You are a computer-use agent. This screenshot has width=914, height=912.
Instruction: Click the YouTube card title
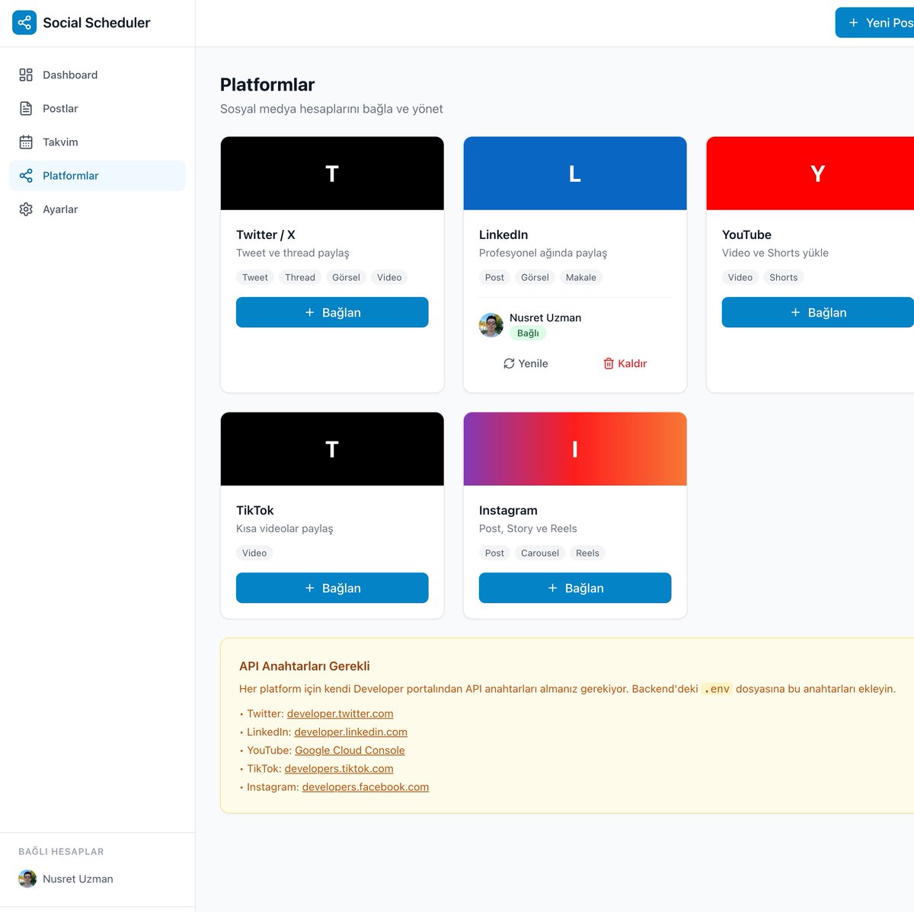[x=746, y=234]
